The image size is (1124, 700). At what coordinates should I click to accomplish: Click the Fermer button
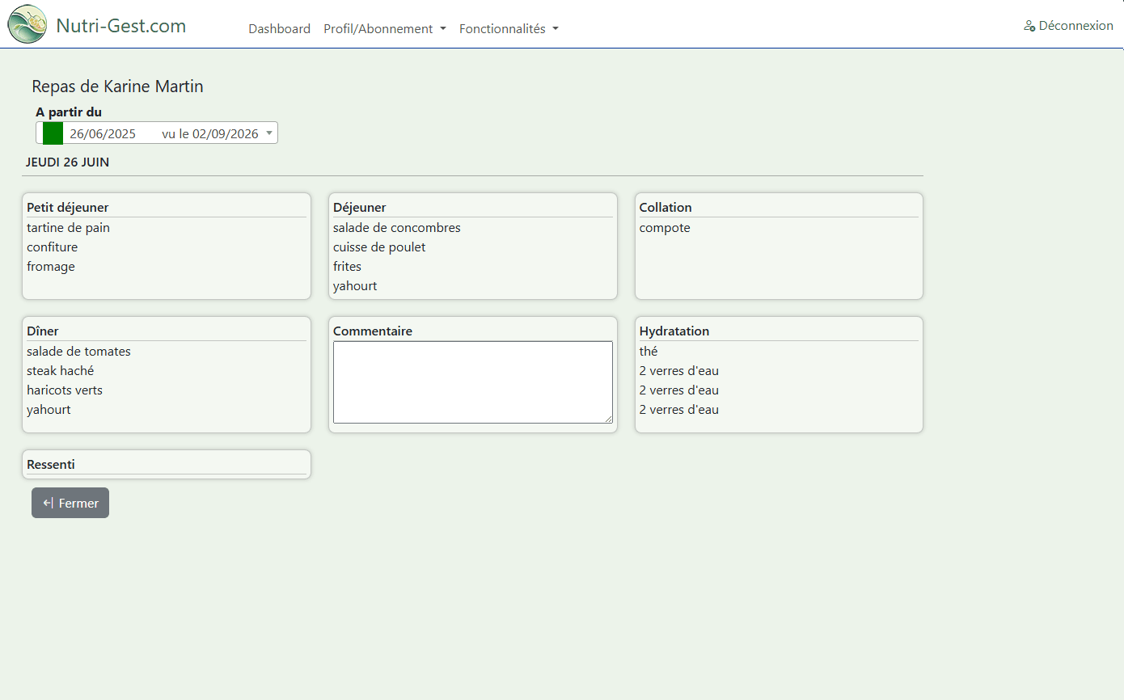coord(70,503)
